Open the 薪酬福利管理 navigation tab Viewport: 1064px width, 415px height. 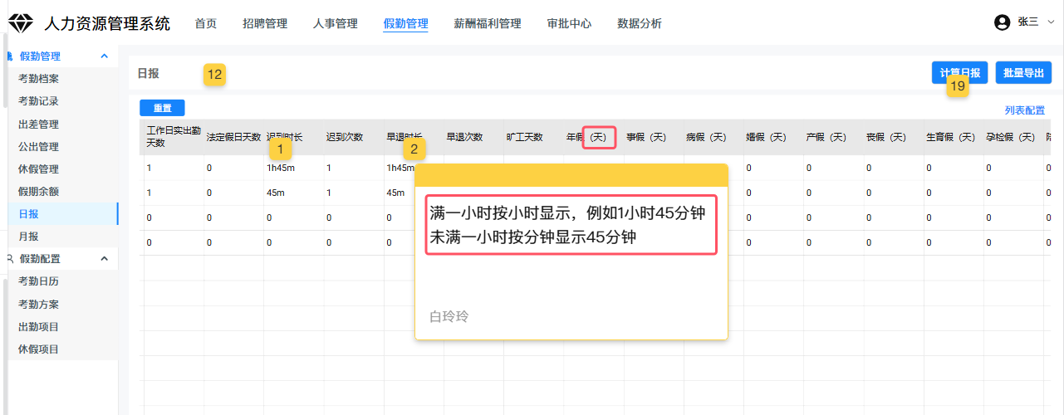coord(488,23)
